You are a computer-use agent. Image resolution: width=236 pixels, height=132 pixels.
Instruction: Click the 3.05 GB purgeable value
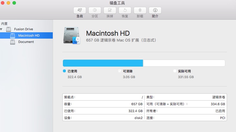[x=129, y=77]
